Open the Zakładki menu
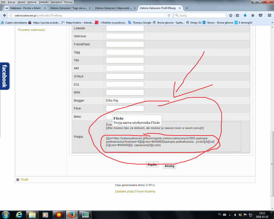 pyautogui.click(x=44, y=2)
